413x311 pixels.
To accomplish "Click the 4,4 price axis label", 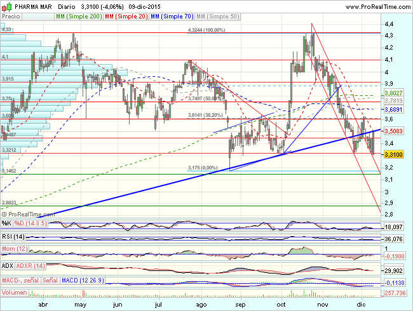I will [x=389, y=24].
